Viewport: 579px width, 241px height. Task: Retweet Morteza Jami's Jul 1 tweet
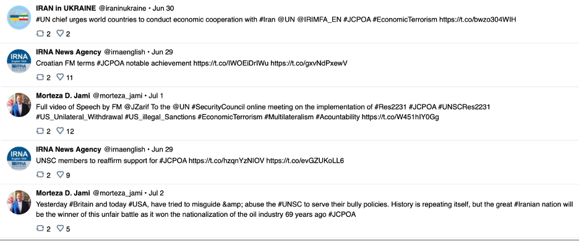(x=40, y=131)
